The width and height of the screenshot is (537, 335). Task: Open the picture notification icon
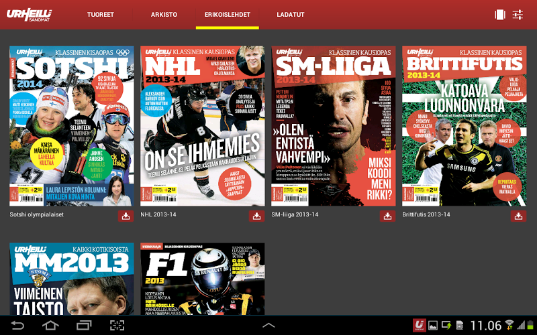coord(433,325)
